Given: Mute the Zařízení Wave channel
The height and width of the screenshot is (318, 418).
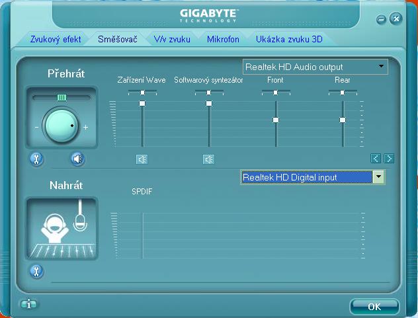Looking at the screenshot, I should [142, 159].
